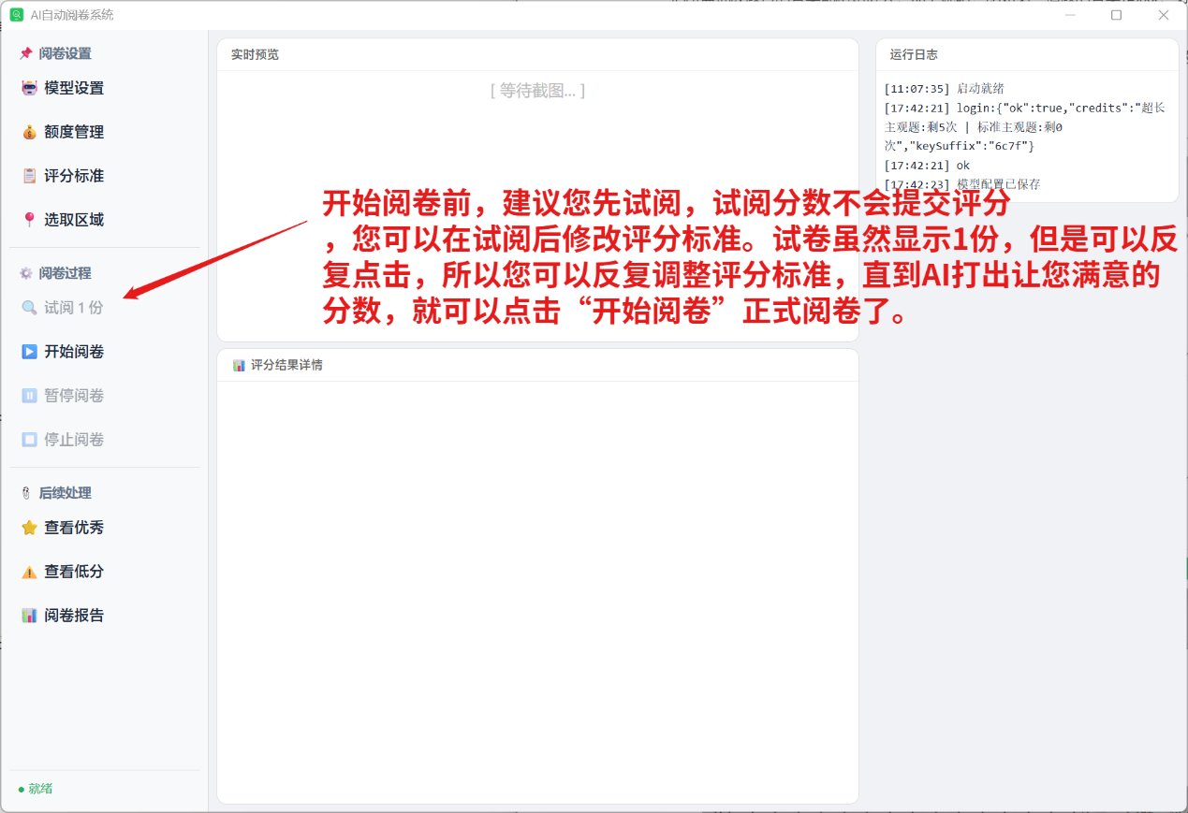Click the stop icon beside 停止阅卷
Image resolution: width=1188 pixels, height=813 pixels.
tap(29, 440)
